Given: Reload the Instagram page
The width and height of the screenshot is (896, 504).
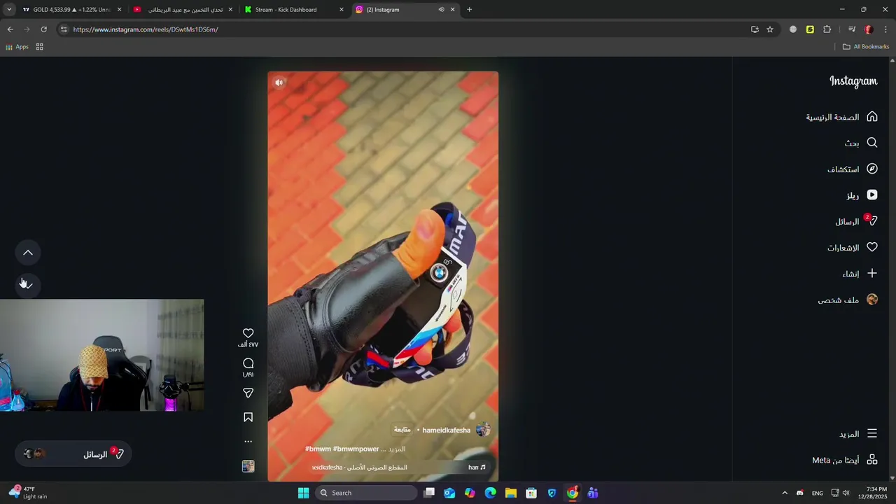Looking at the screenshot, I should 43,29.
